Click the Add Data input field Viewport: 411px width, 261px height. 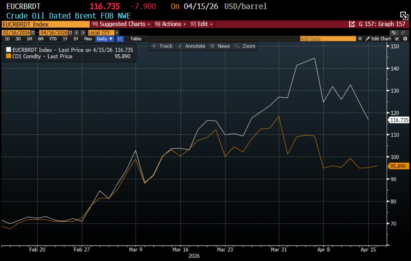tap(328, 39)
